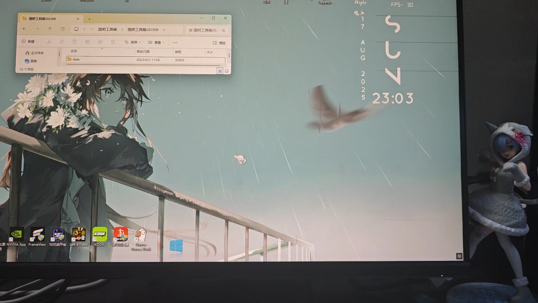
Task: Click the 图吧工具箱202309 breadcrumb segment
Action: click(143, 30)
